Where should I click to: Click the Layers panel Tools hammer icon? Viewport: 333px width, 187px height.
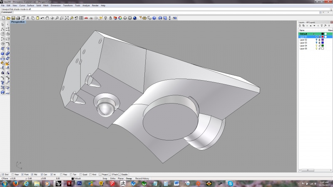[326, 26]
